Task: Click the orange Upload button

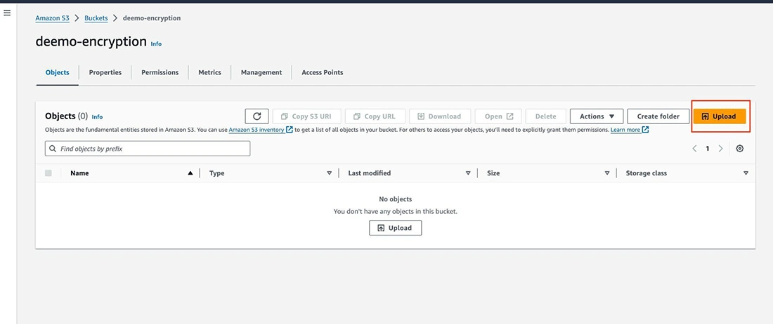Action: tap(720, 116)
